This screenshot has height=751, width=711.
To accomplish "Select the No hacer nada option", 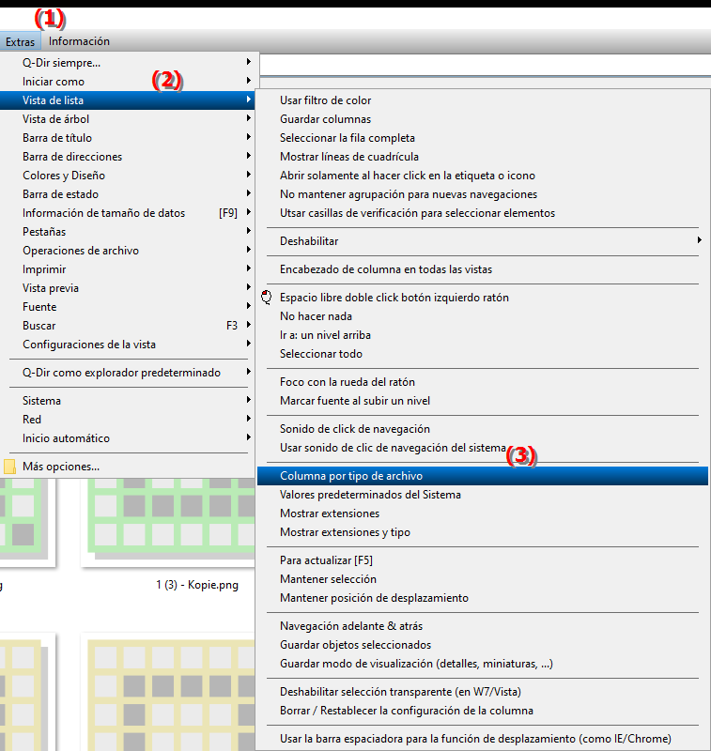I will [483, 316].
